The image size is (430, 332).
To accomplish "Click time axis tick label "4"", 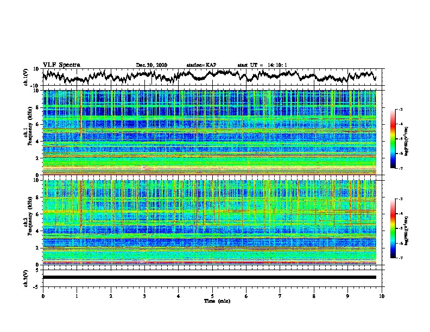I will click(178, 296).
